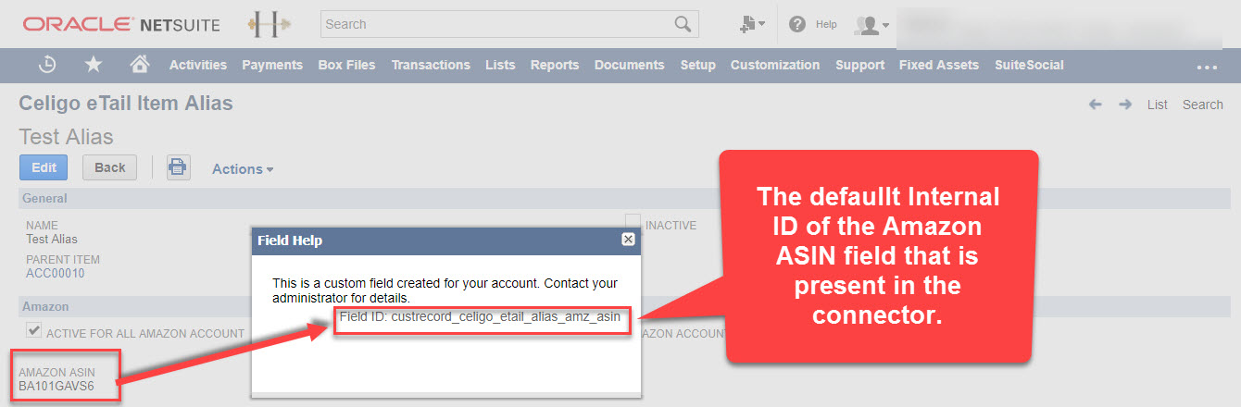This screenshot has height=407, width=1241.
Task: Open the Create New plus icon menu
Action: click(x=752, y=24)
